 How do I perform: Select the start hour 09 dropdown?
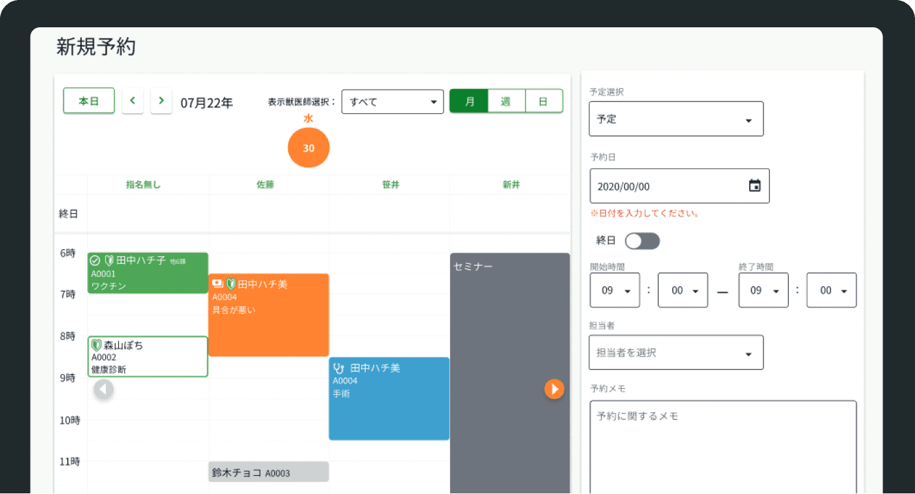tap(615, 291)
